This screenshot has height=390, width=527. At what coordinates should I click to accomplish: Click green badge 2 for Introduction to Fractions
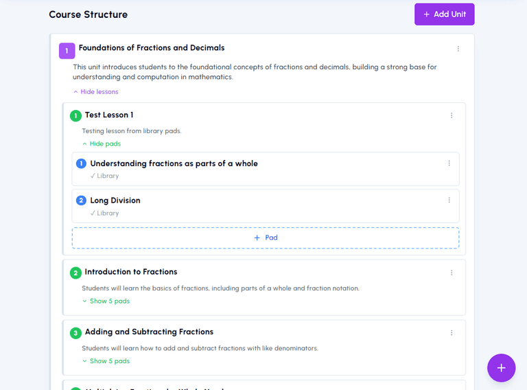coord(75,273)
